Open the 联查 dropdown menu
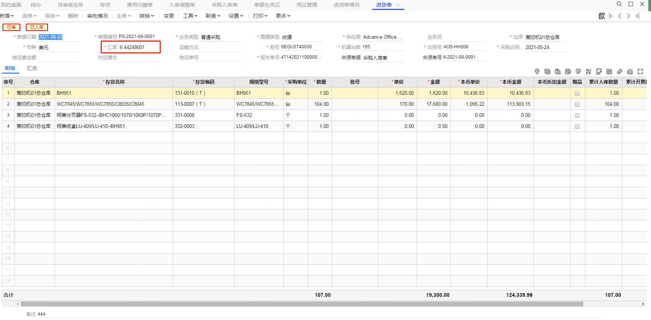651x320 pixels. [213, 16]
